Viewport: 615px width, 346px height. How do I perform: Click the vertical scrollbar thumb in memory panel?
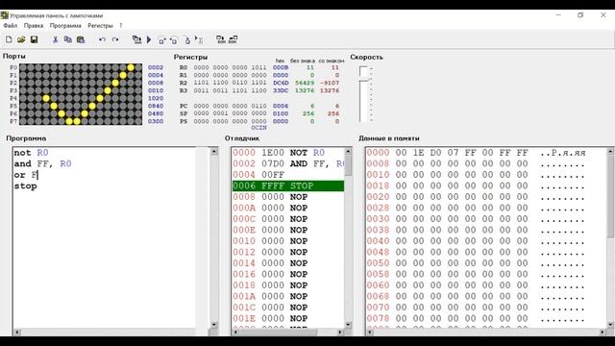pos(610,196)
